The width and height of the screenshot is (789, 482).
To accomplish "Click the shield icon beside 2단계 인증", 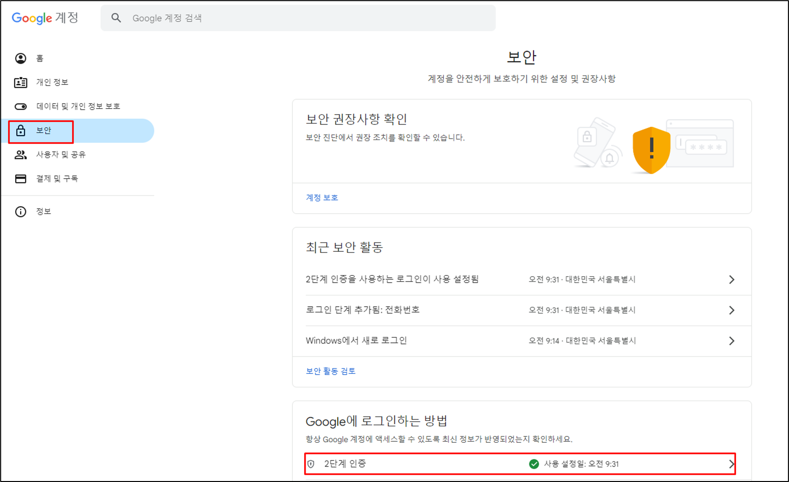I will coord(311,464).
